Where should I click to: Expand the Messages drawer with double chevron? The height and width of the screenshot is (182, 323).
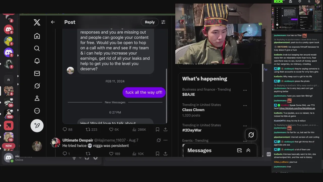[x=248, y=150]
